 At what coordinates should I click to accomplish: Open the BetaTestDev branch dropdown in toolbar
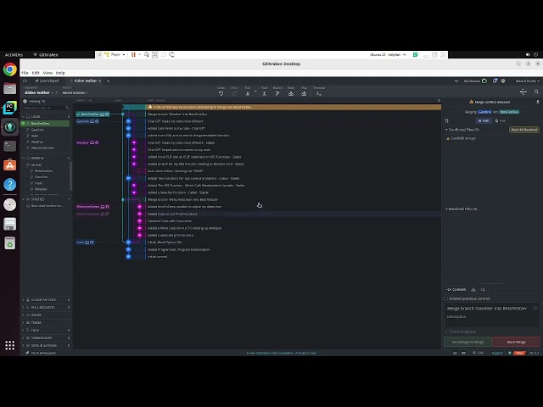[76, 92]
